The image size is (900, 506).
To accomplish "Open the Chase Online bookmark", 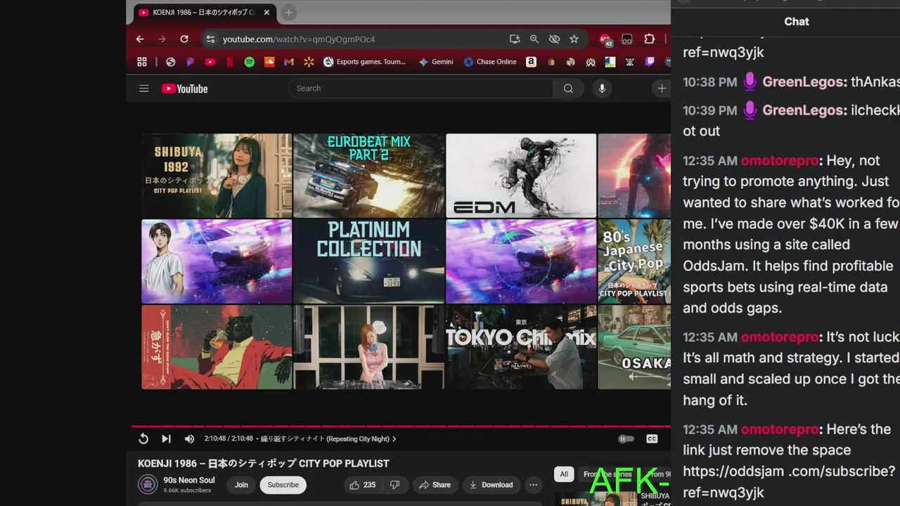I will [490, 62].
